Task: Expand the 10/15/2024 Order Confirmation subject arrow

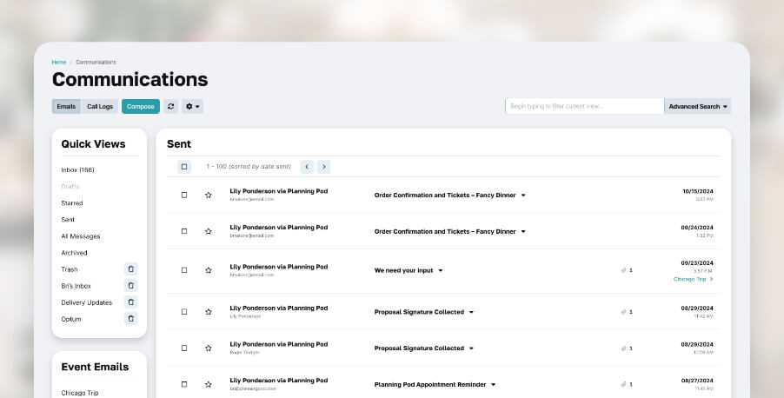Action: point(523,196)
